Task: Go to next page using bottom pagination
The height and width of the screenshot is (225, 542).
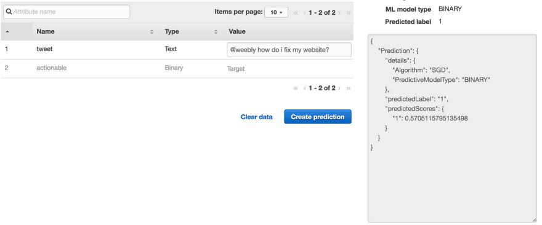Action: [x=339, y=88]
